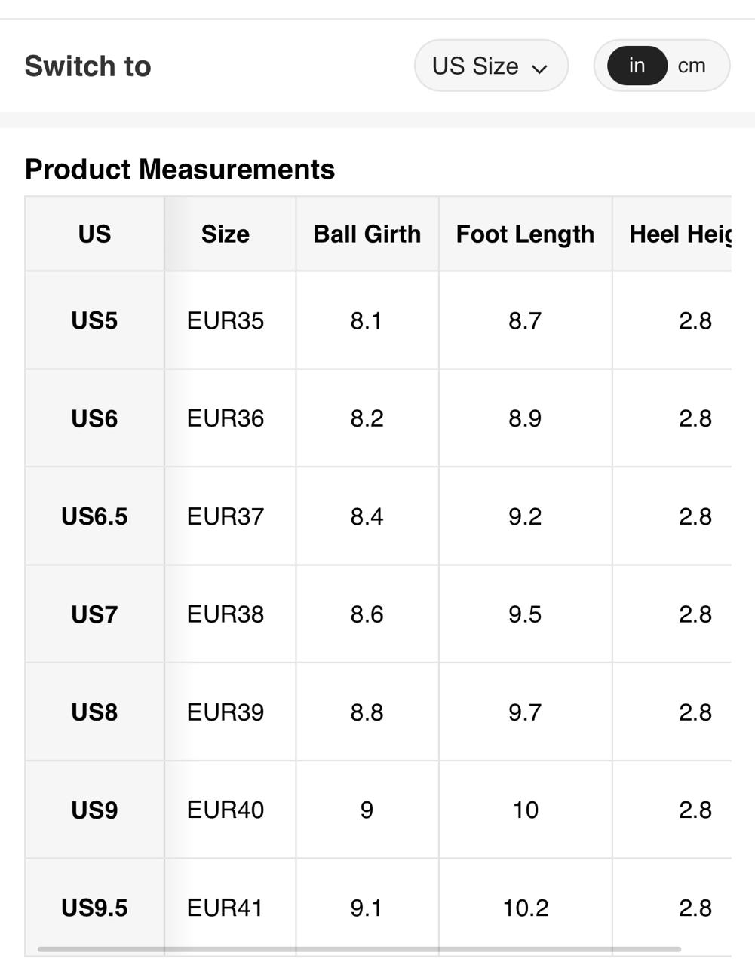Select the US6.5 row label
This screenshot has height=965, width=755.
click(x=94, y=517)
